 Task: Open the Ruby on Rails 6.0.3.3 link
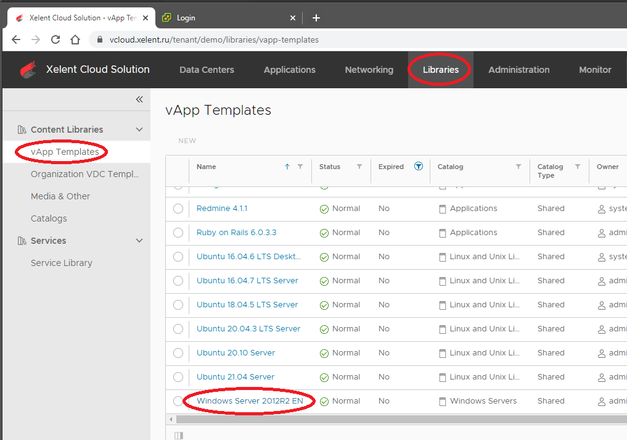click(236, 233)
